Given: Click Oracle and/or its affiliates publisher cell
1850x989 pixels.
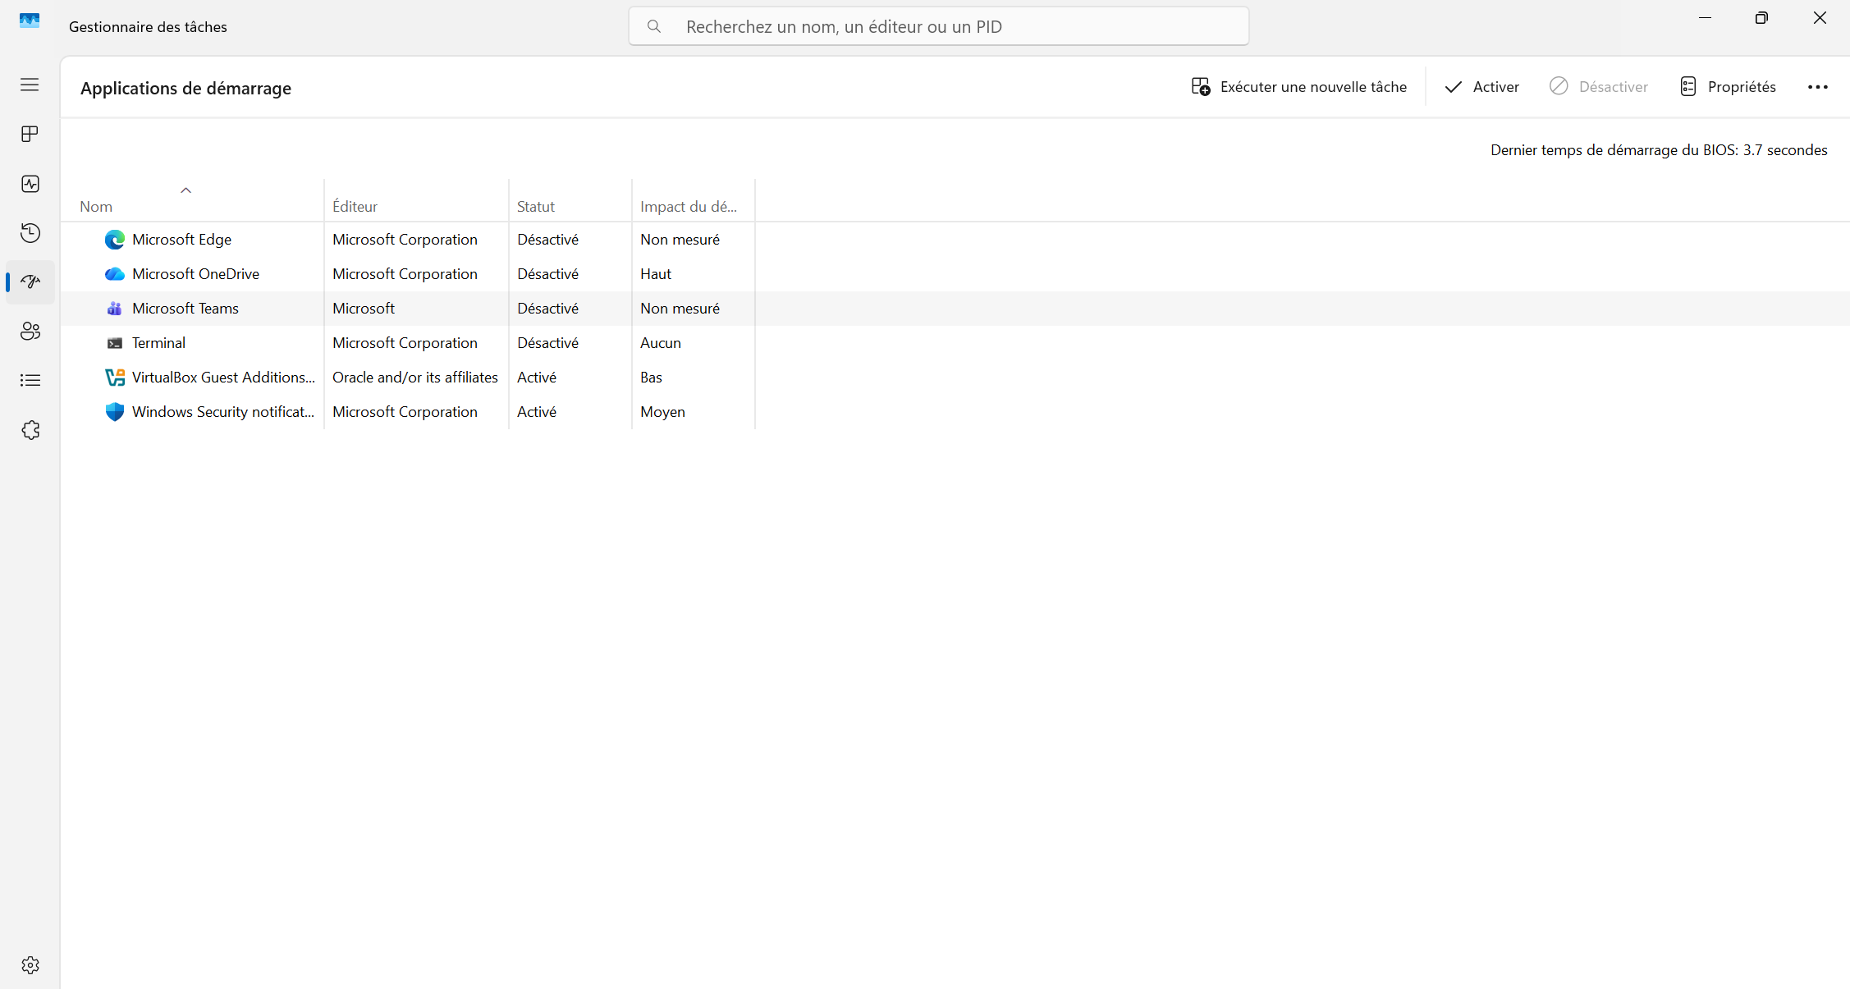Looking at the screenshot, I should [x=415, y=378].
